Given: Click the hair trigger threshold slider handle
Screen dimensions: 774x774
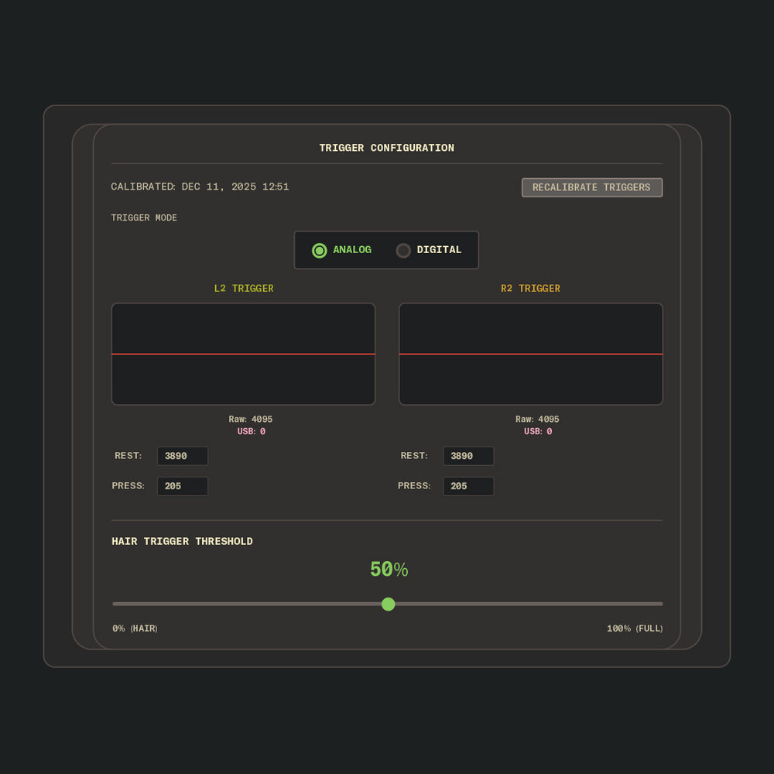Looking at the screenshot, I should coord(389,604).
